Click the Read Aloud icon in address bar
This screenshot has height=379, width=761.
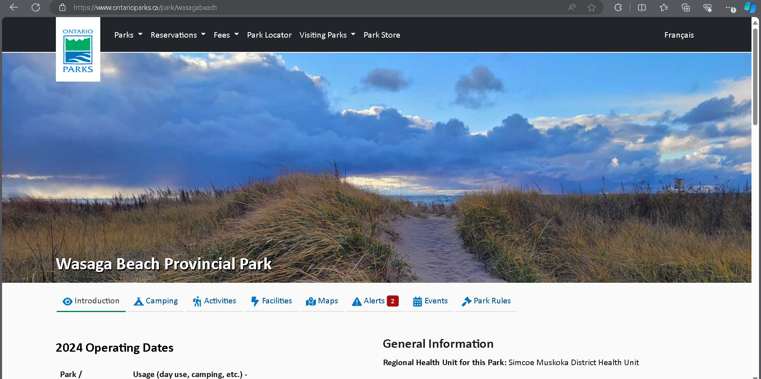[x=572, y=8]
